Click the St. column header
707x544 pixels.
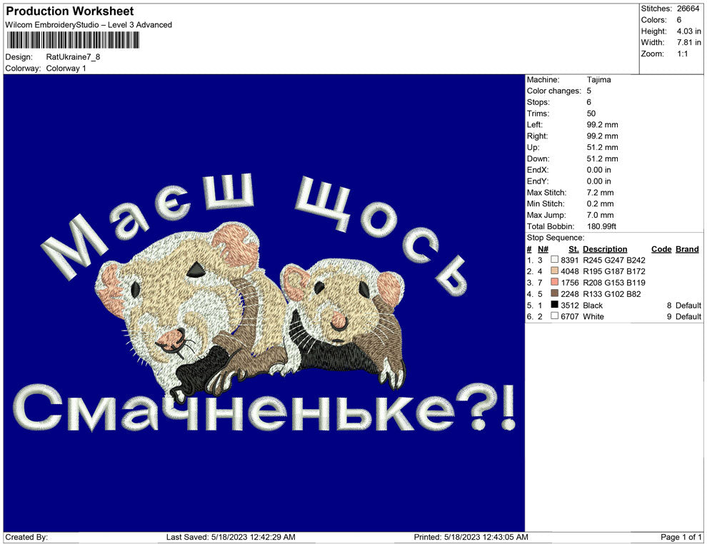(573, 249)
